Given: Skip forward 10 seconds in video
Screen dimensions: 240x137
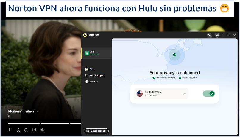Looking at the screenshot, I should point(26,130).
